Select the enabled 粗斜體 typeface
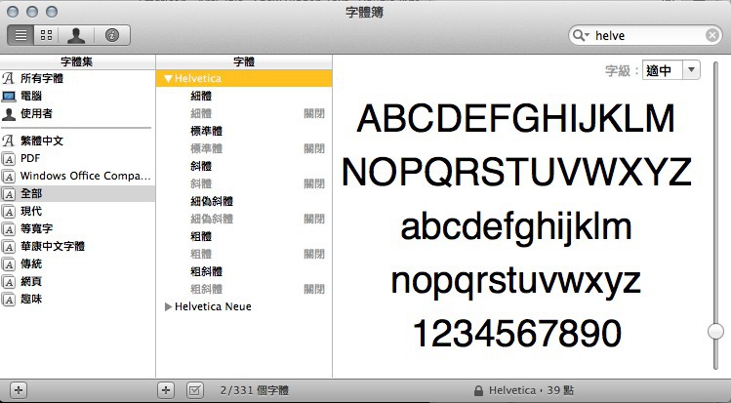The image size is (731, 403). tap(244, 271)
